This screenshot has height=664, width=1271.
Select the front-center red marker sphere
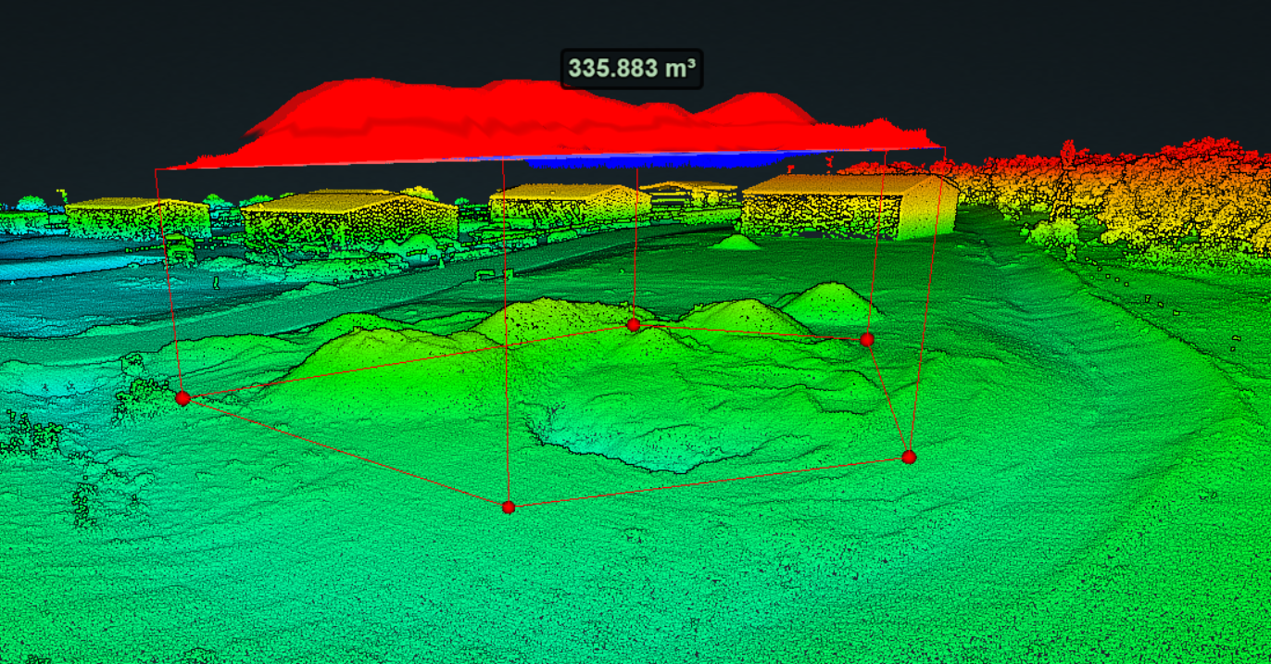tap(508, 507)
